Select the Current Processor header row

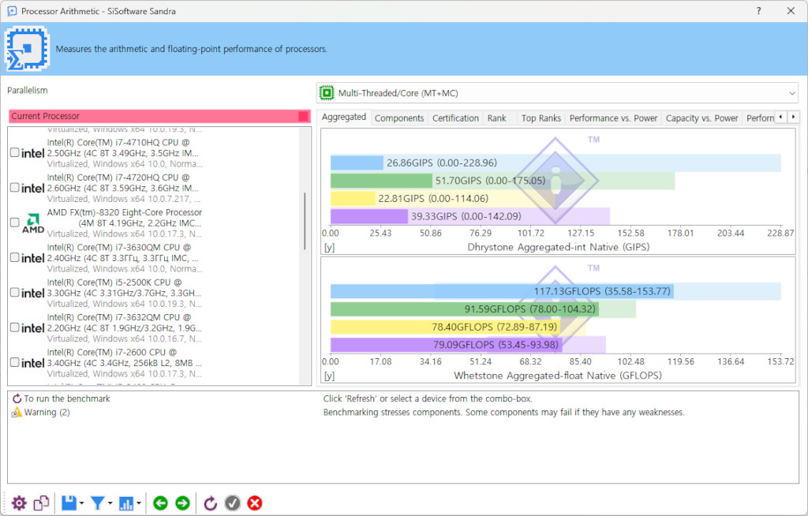[159, 117]
